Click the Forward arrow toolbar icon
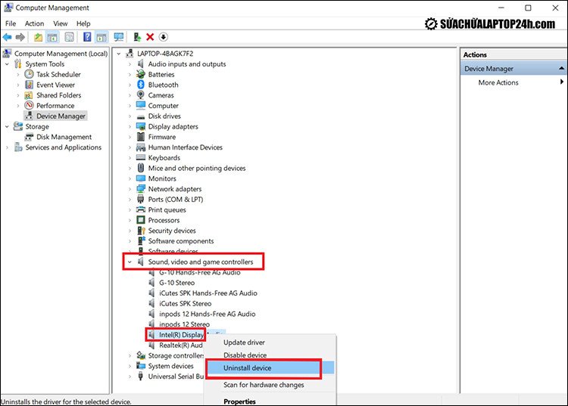The width and height of the screenshot is (568, 406). tap(20, 37)
